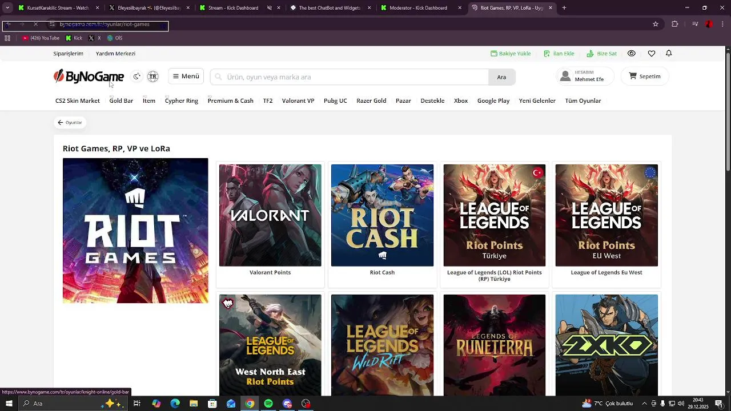This screenshot has height=411, width=731.
Task: Open Spotify from the taskbar
Action: tap(268, 404)
